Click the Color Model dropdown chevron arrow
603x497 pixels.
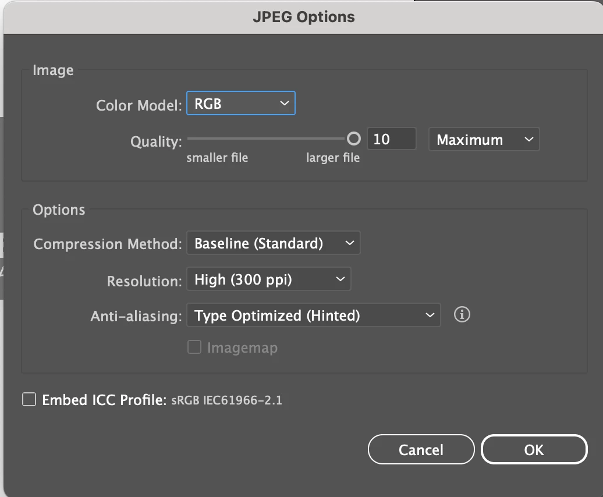coord(284,104)
